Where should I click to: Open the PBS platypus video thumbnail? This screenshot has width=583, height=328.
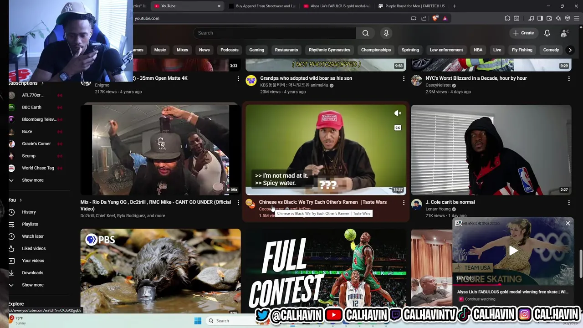tap(160, 271)
